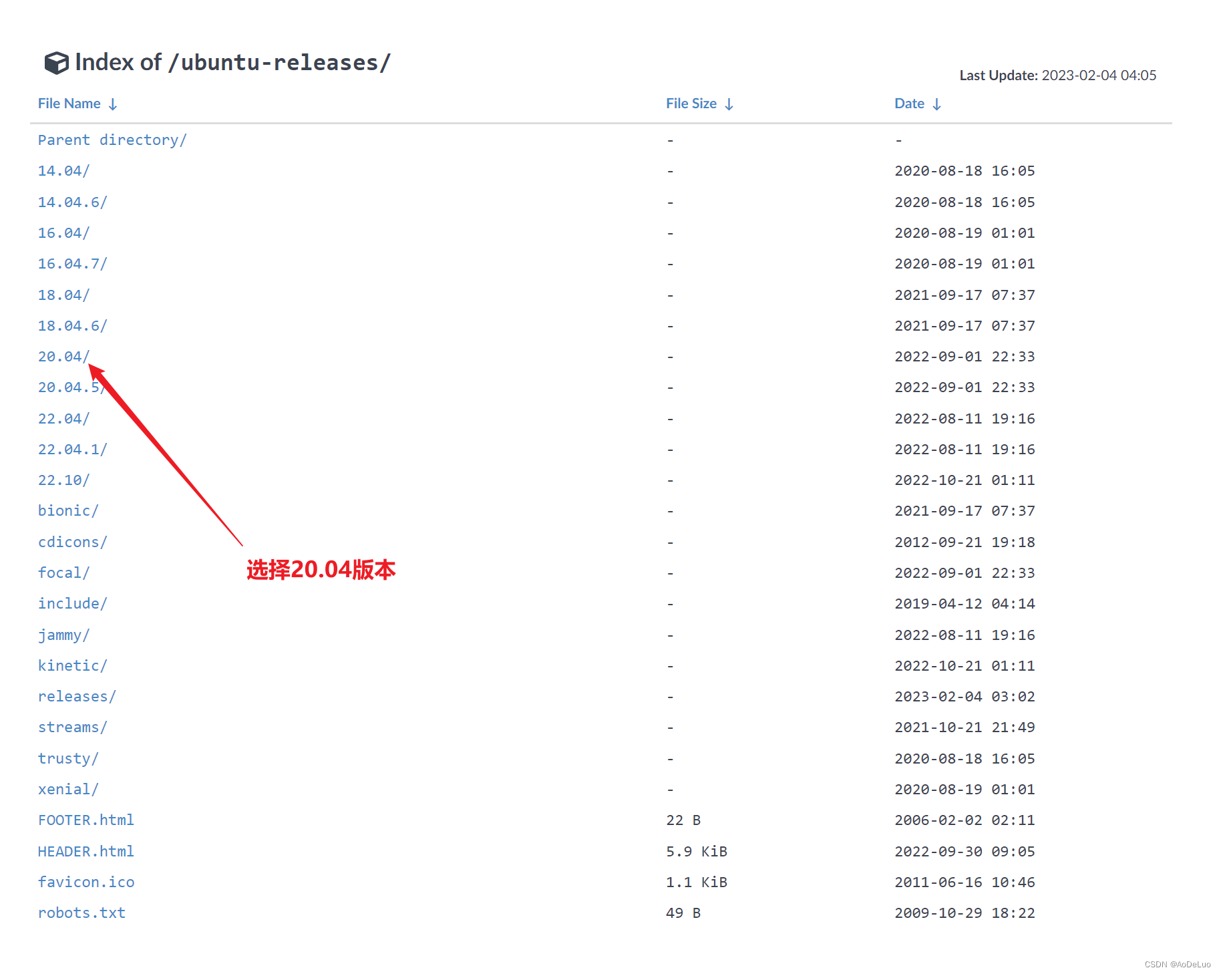The height and width of the screenshot is (974, 1221).
Task: Click date '2022-10-21 01:11' of 22.10/ row
Action: coord(965,480)
